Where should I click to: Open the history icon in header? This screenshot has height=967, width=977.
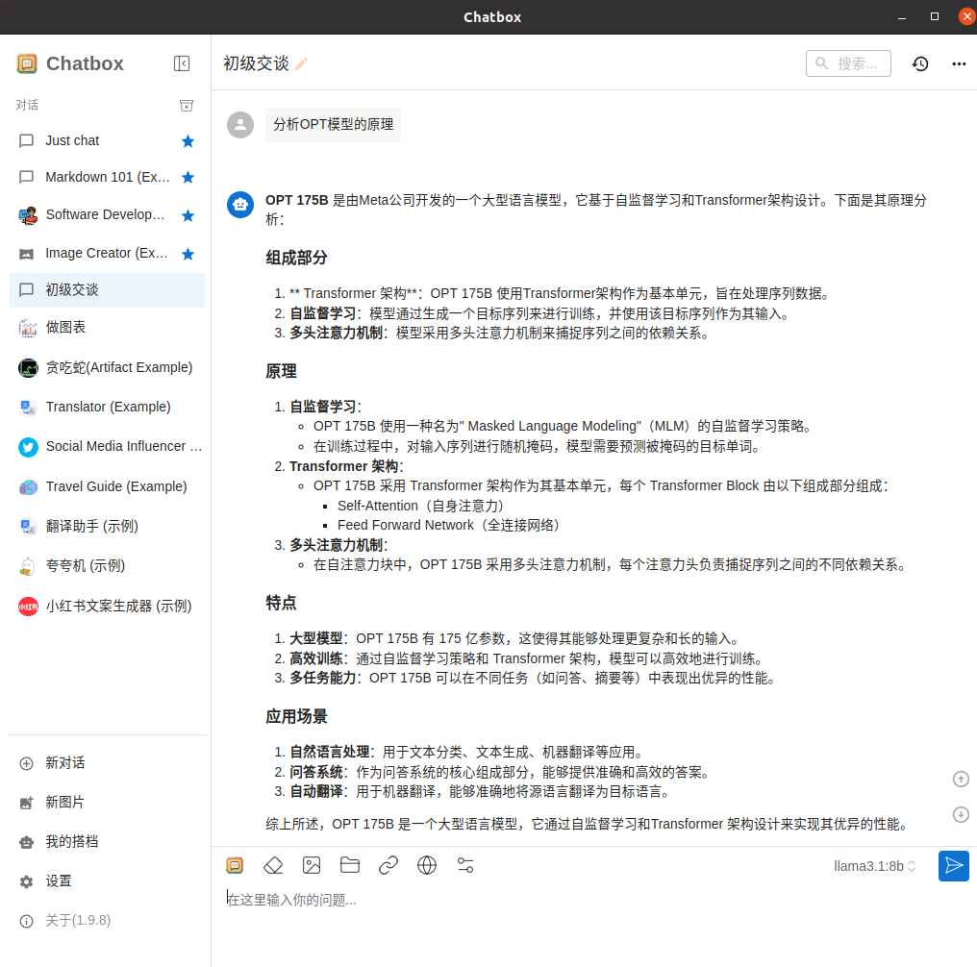pyautogui.click(x=920, y=63)
